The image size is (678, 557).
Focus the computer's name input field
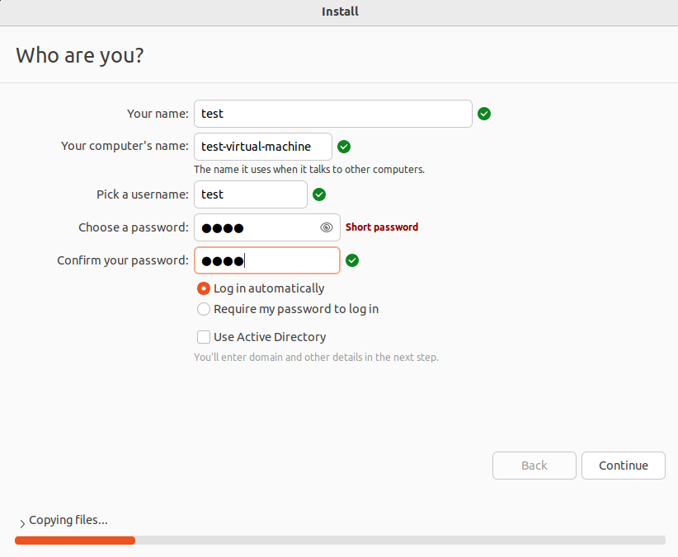point(263,147)
